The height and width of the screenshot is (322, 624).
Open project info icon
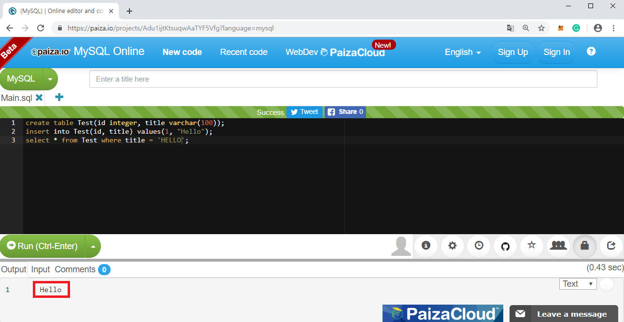point(425,246)
